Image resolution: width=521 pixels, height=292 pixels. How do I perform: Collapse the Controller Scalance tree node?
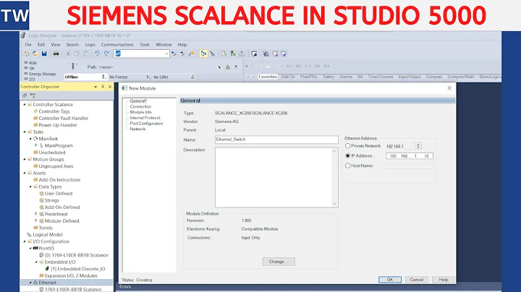25,104
